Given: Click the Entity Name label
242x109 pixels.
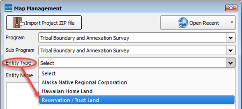Looking at the screenshot, I should [x=19, y=75].
